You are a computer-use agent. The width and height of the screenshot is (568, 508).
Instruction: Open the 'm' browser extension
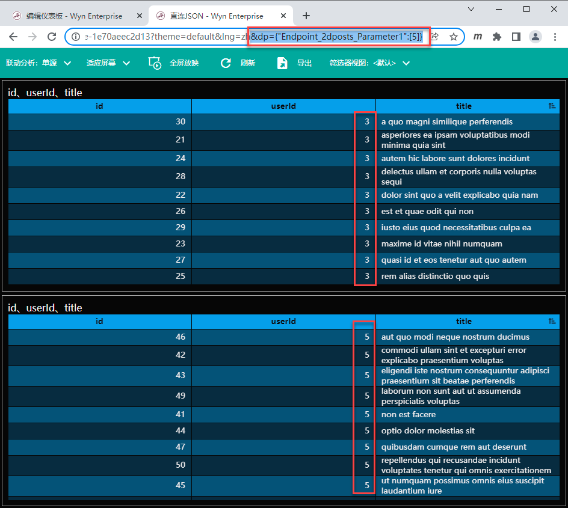click(478, 37)
